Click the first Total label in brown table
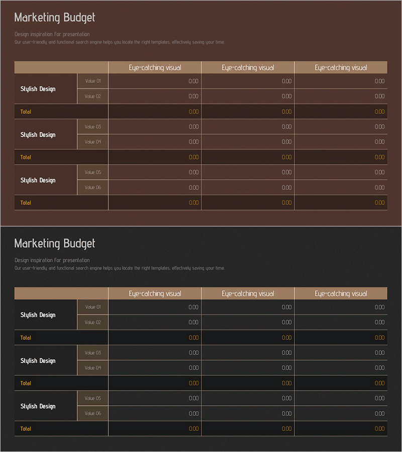Image resolution: width=402 pixels, height=452 pixels. click(x=26, y=111)
